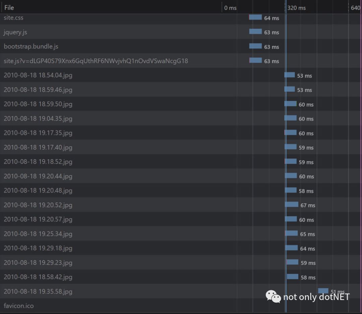Open request 2010-08-18 19.29.18.jpg

coord(181,248)
